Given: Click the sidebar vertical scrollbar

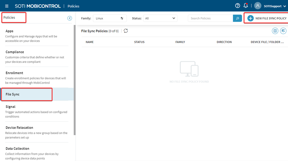Looking at the screenshot, I should tap(74, 80).
